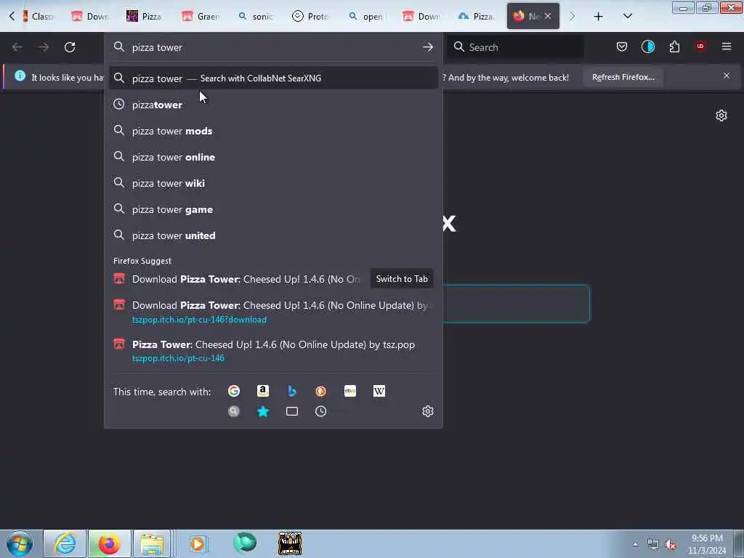This screenshot has width=744, height=558.
Task: Search history with the clock icon
Action: tap(320, 411)
